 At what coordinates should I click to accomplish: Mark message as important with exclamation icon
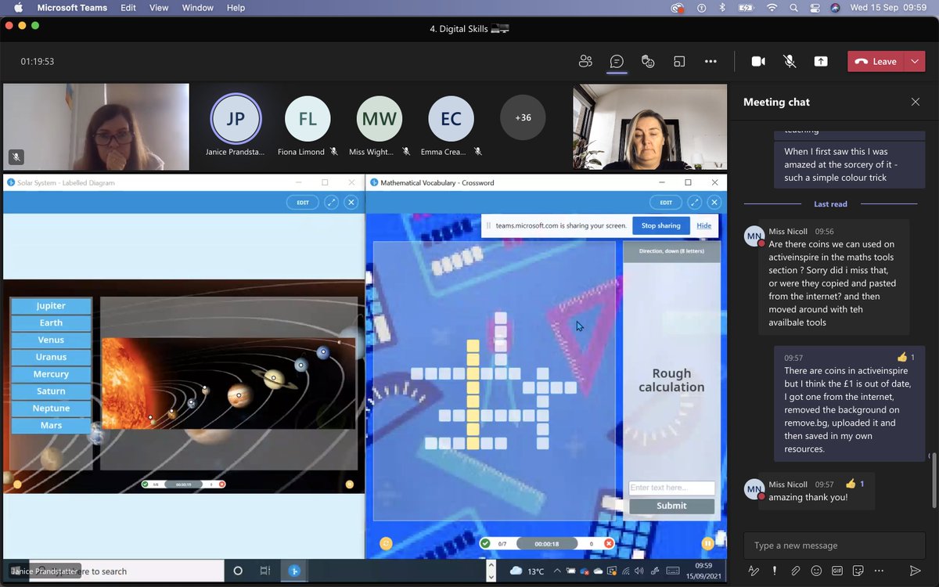point(775,571)
